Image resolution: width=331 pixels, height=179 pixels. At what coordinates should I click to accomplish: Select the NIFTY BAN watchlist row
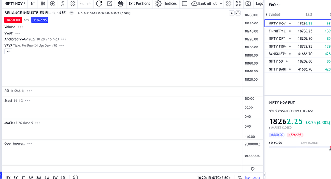click(x=298, y=69)
